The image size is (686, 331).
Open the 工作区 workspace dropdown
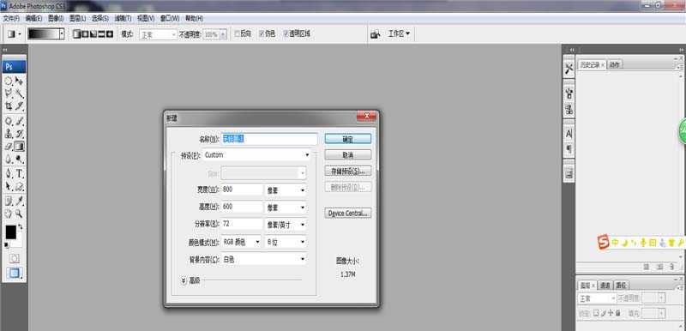click(399, 33)
